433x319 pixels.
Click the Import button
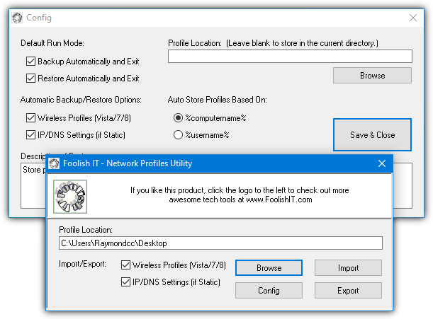click(x=348, y=267)
